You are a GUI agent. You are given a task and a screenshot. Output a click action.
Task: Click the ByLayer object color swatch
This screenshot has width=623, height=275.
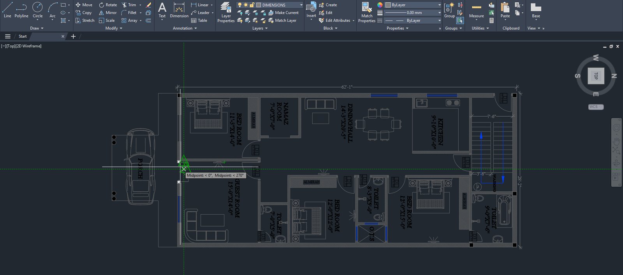pyautogui.click(x=388, y=5)
